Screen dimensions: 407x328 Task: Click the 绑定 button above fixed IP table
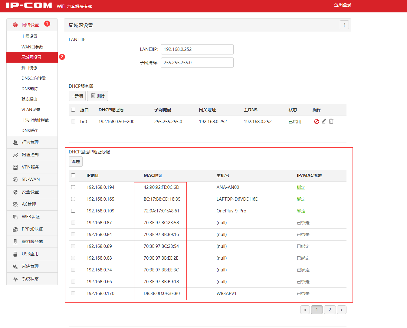(76, 162)
